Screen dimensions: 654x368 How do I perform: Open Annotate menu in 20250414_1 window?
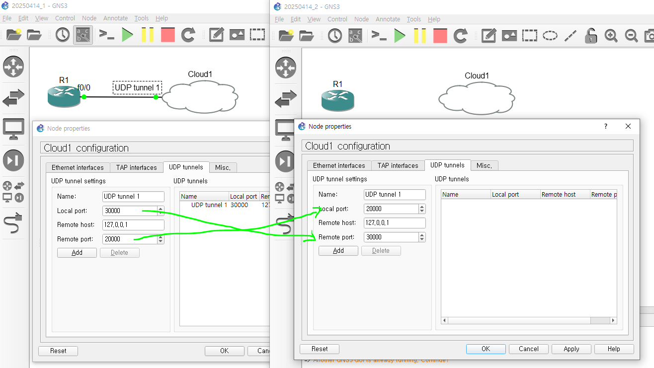(x=116, y=18)
